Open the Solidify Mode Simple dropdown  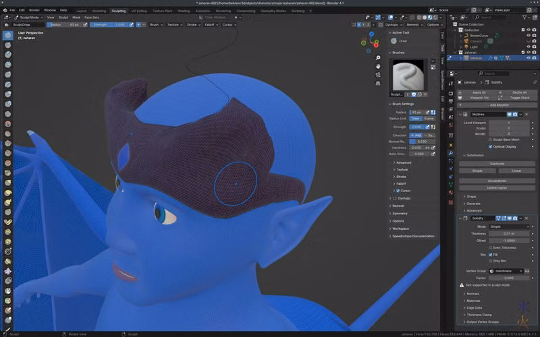[509, 226]
